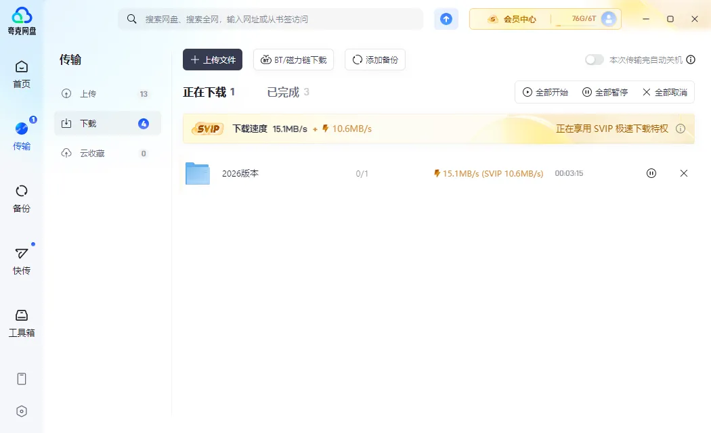This screenshot has width=711, height=433.
Task: Open the 备份 backup section
Action: 21,199
